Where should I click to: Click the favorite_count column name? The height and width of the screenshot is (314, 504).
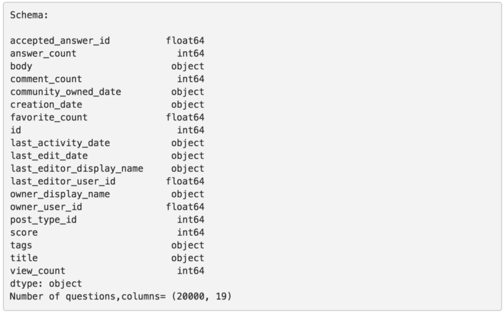coord(49,117)
